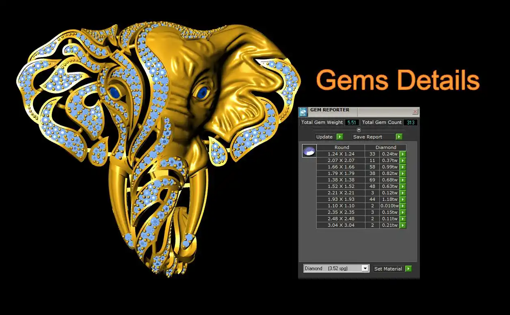Click the Diamond column header

tap(385, 147)
